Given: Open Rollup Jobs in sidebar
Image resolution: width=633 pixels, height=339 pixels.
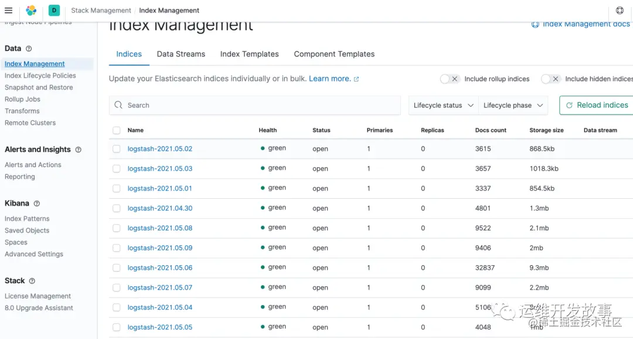Looking at the screenshot, I should click(x=22, y=99).
